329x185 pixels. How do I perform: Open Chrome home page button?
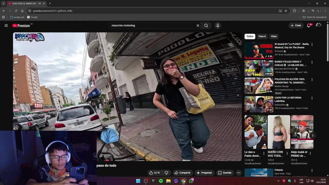click(x=22, y=11)
